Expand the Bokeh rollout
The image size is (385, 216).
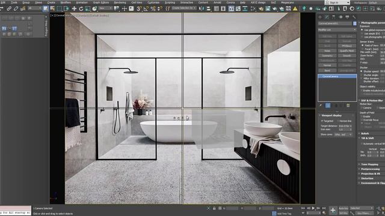(x=365, y=133)
